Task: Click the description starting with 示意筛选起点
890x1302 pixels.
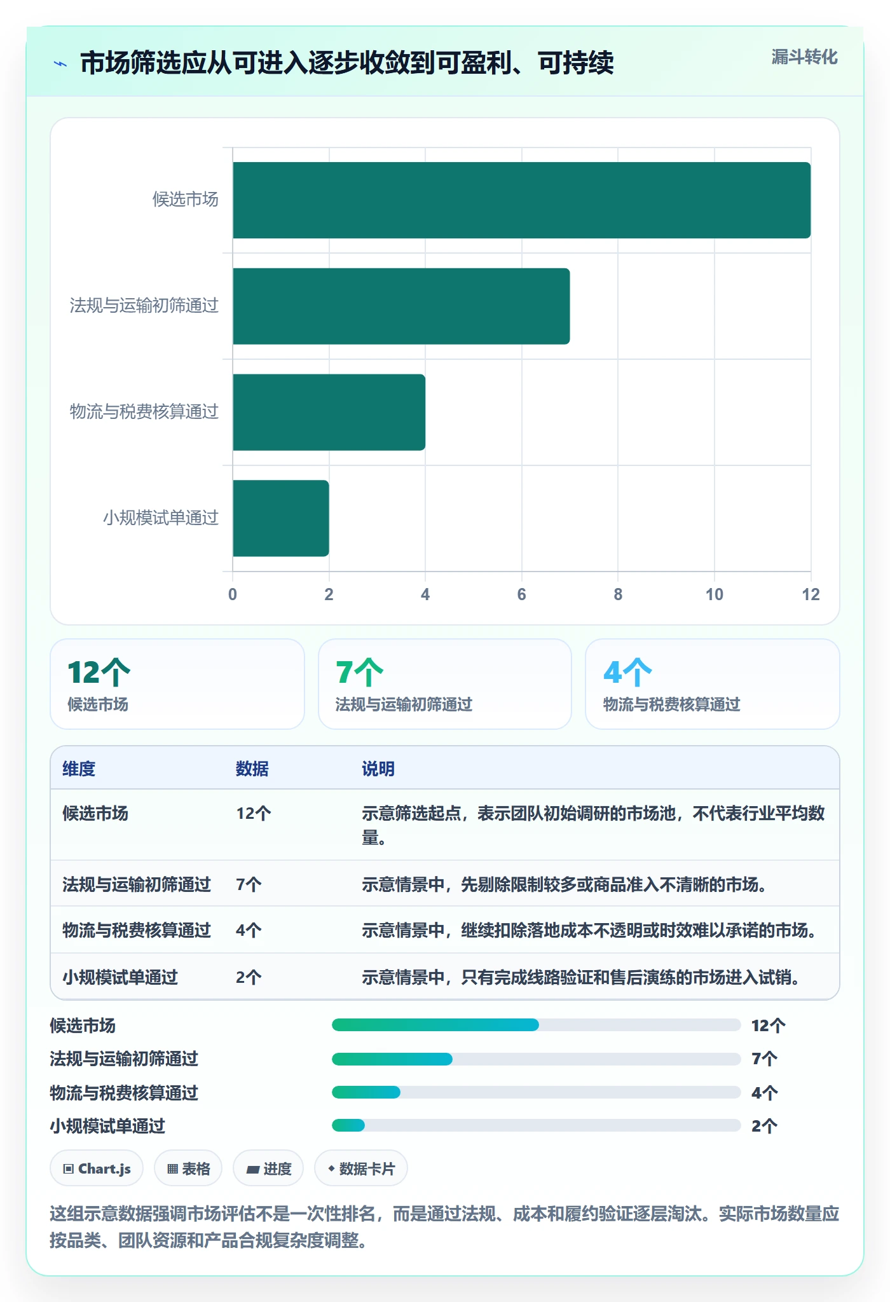Action: tap(594, 825)
